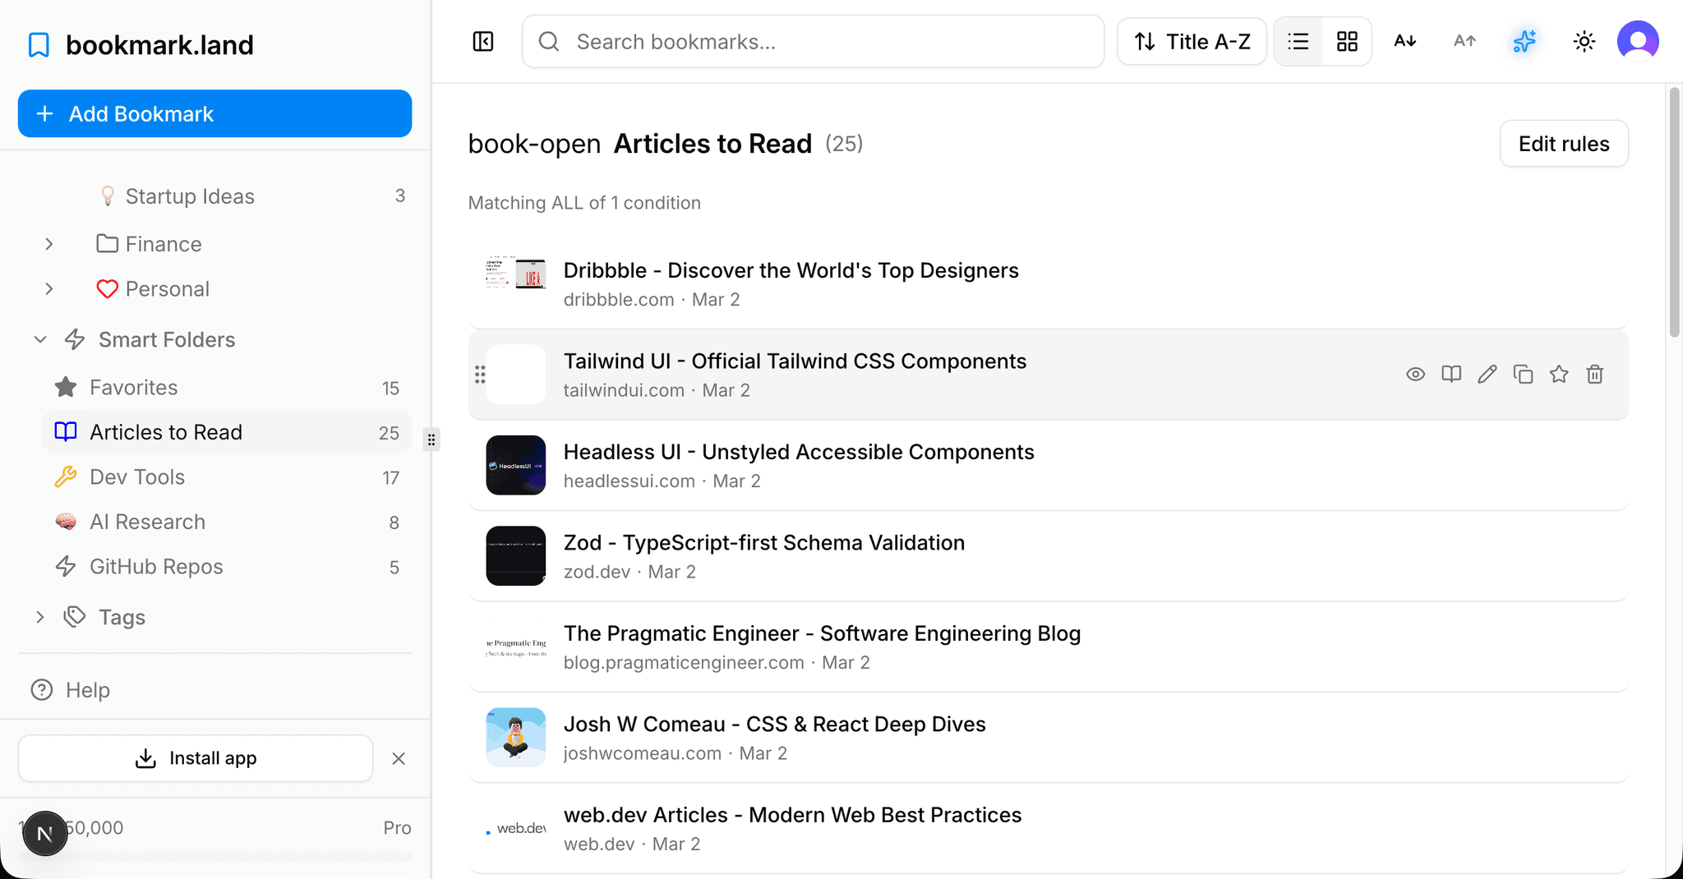The image size is (1683, 879).
Task: Click the Install app button
Action: 196,758
